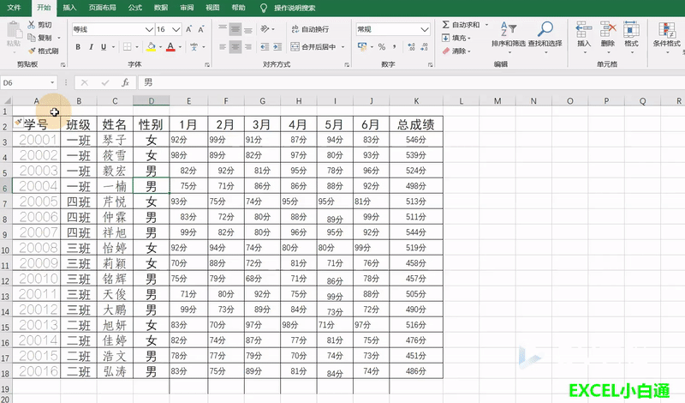Click the increase indent icon
This screenshot has width=685, height=403.
tap(277, 47)
